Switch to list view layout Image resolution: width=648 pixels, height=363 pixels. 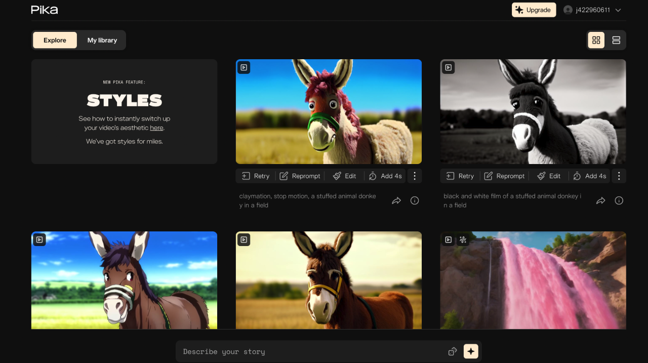[616, 40]
